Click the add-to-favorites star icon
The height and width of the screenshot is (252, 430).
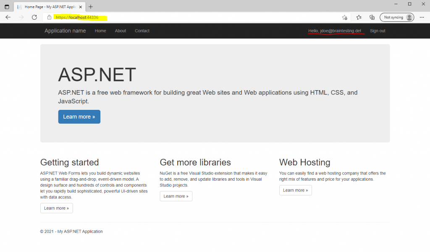click(x=345, y=18)
